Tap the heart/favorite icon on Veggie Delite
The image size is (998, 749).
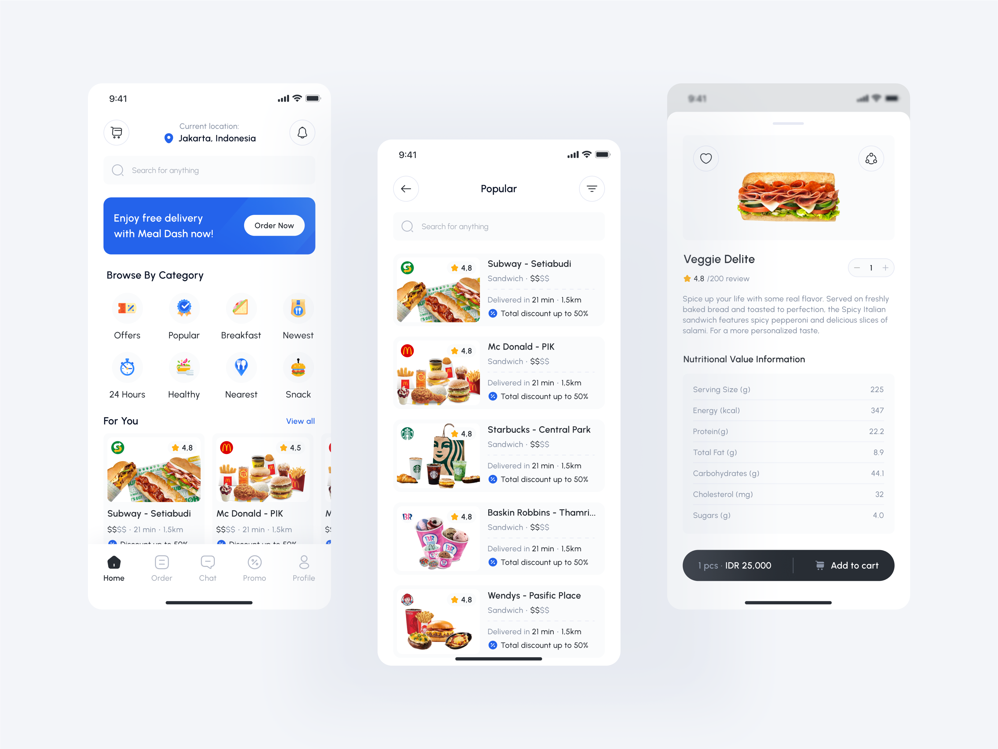click(706, 157)
